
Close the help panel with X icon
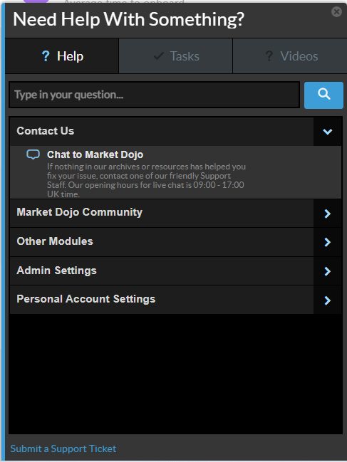click(x=336, y=12)
